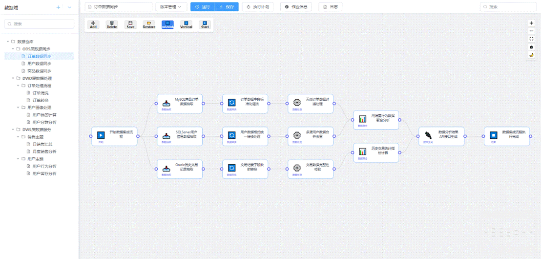The height and width of the screenshot is (259, 541).
Task: Click the play icon in start node
Action: (101, 135)
